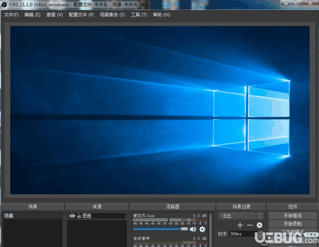The height and width of the screenshot is (247, 319).
Task: Click the 麦克风/Aux channel label
Action: 144,216
